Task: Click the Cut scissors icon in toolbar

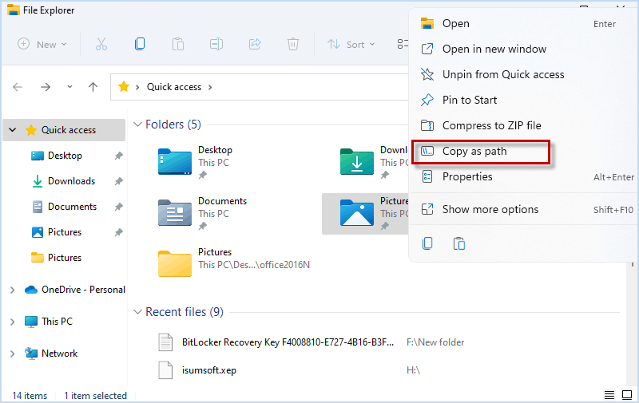Action: coord(101,44)
